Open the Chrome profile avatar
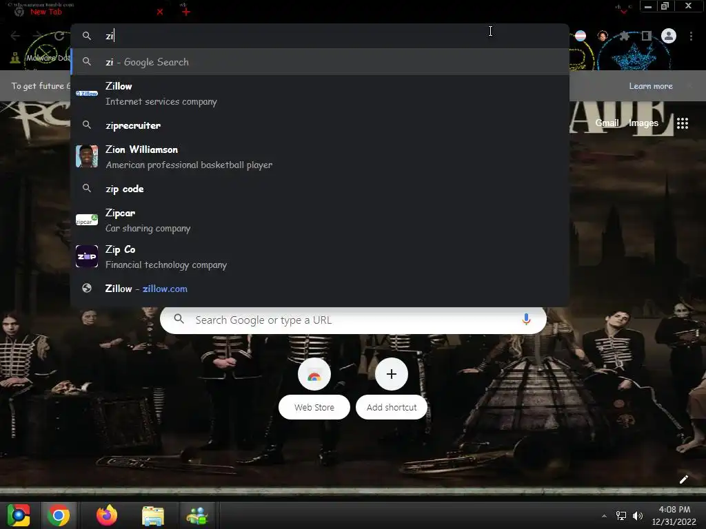Screen dimensions: 706x529 click(x=669, y=36)
